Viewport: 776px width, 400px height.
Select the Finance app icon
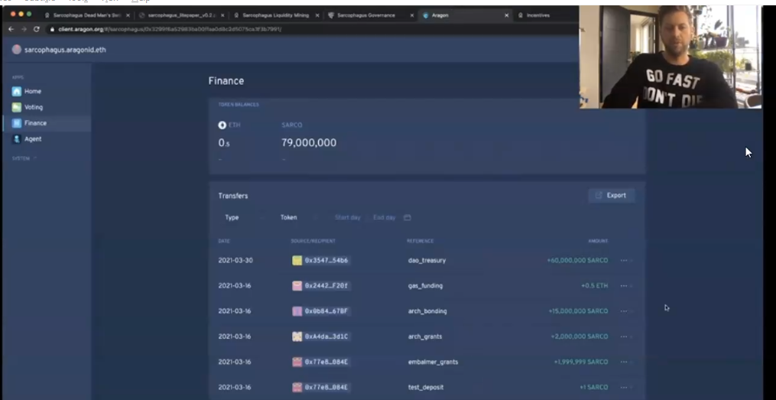[x=17, y=123]
